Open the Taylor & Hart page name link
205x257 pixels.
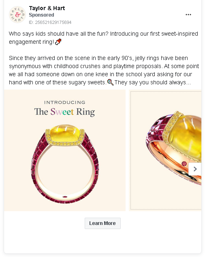point(47,8)
